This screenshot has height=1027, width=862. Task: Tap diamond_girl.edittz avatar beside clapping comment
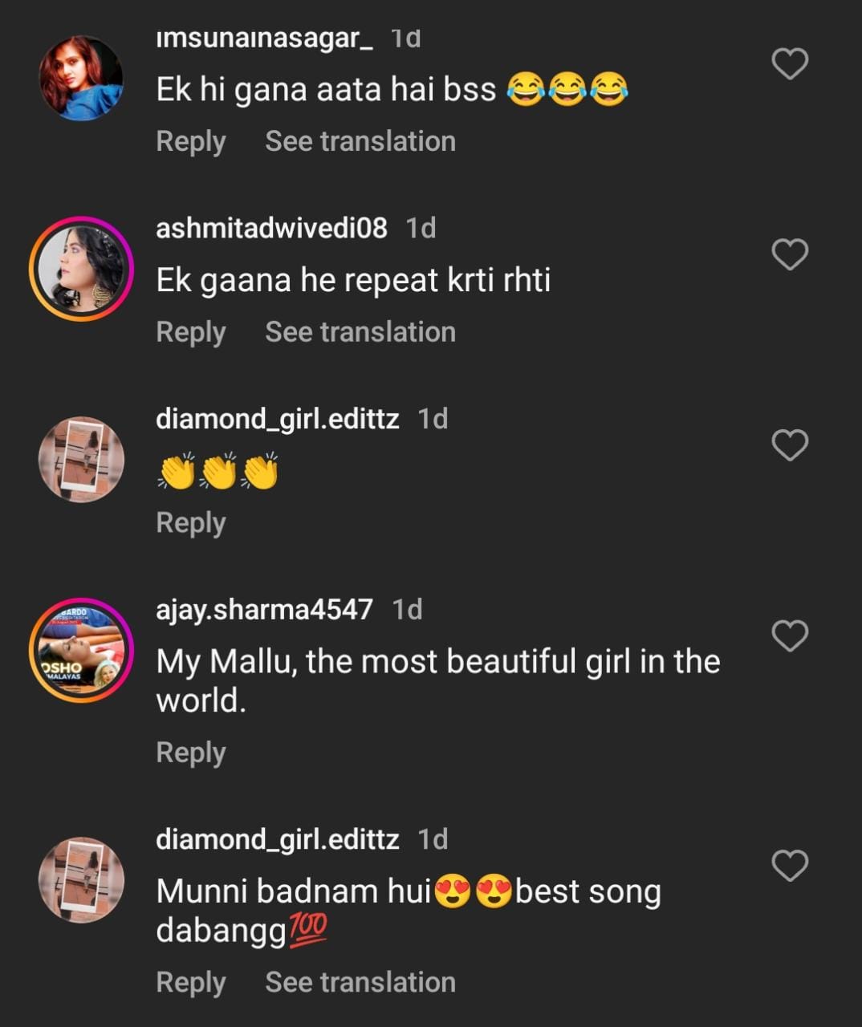(81, 460)
